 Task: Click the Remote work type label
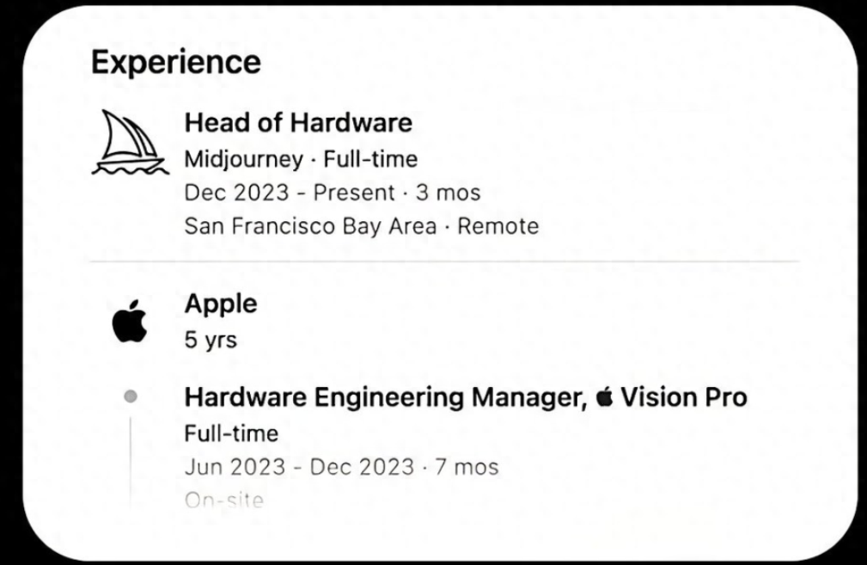(498, 226)
